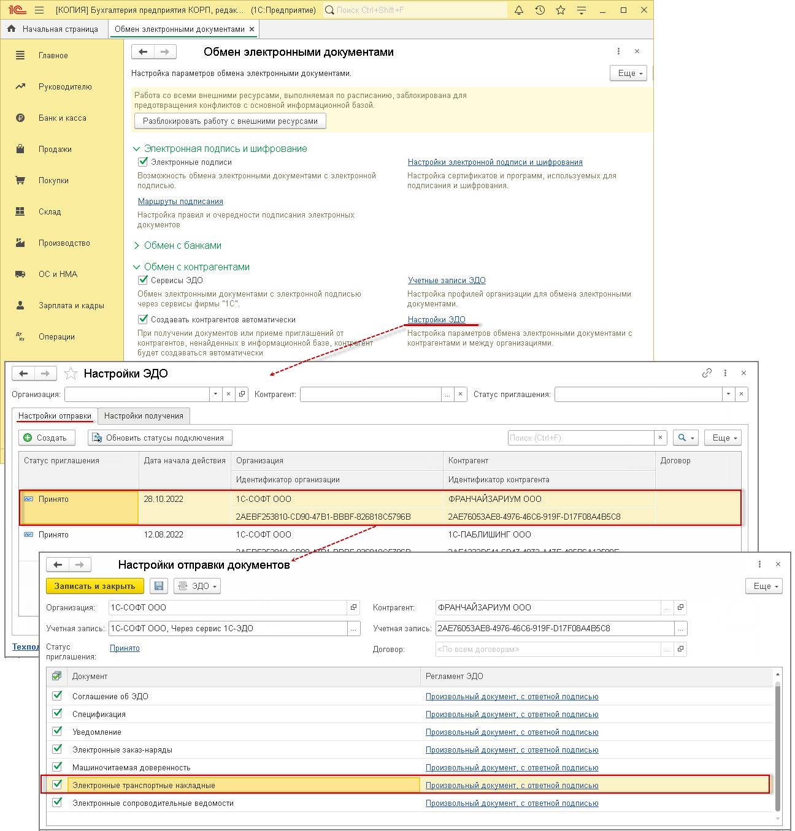
Task: Click Обновить статусы подключения button
Action: pos(160,438)
